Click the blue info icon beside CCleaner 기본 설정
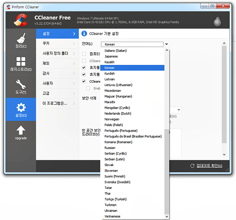This screenshot has height=220, width=236. click(x=84, y=33)
